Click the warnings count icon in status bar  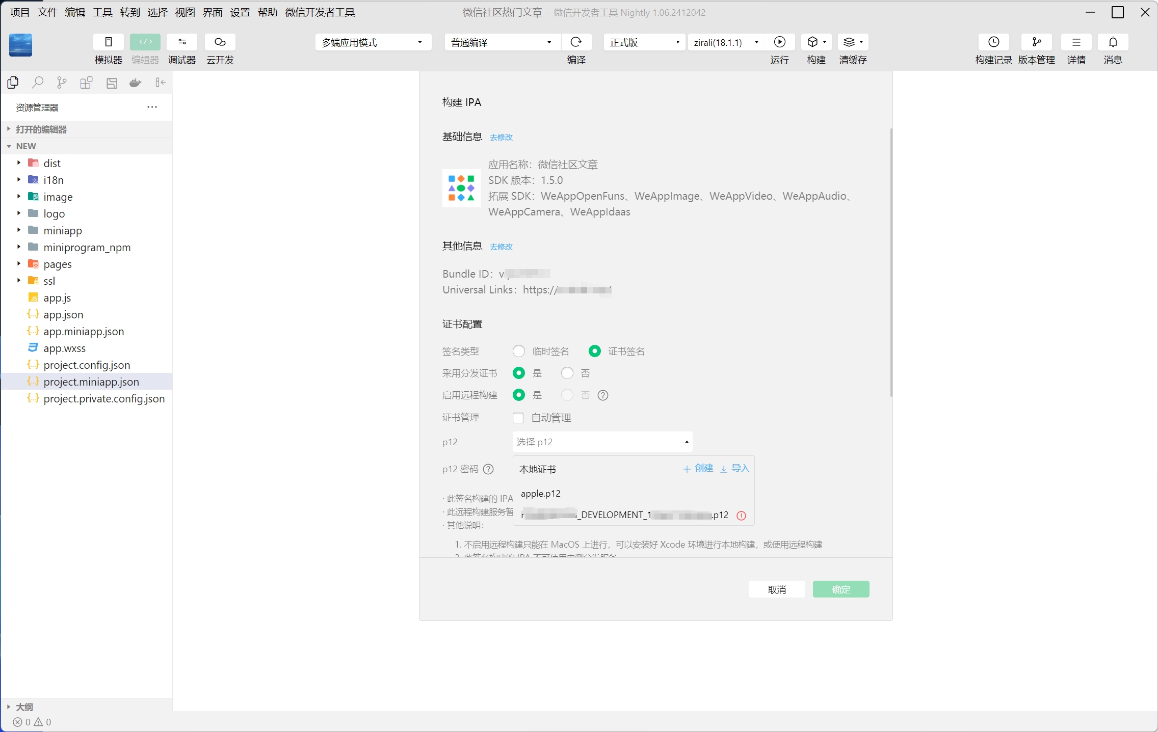coord(38,722)
